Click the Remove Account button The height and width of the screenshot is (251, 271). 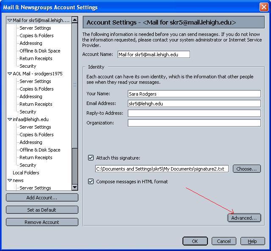point(42,222)
